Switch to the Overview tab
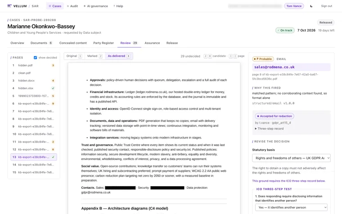This screenshot has height=214, width=342. (x=17, y=43)
